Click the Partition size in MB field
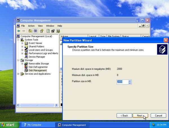This screenshot has height=128, width=169. [x=123, y=82]
